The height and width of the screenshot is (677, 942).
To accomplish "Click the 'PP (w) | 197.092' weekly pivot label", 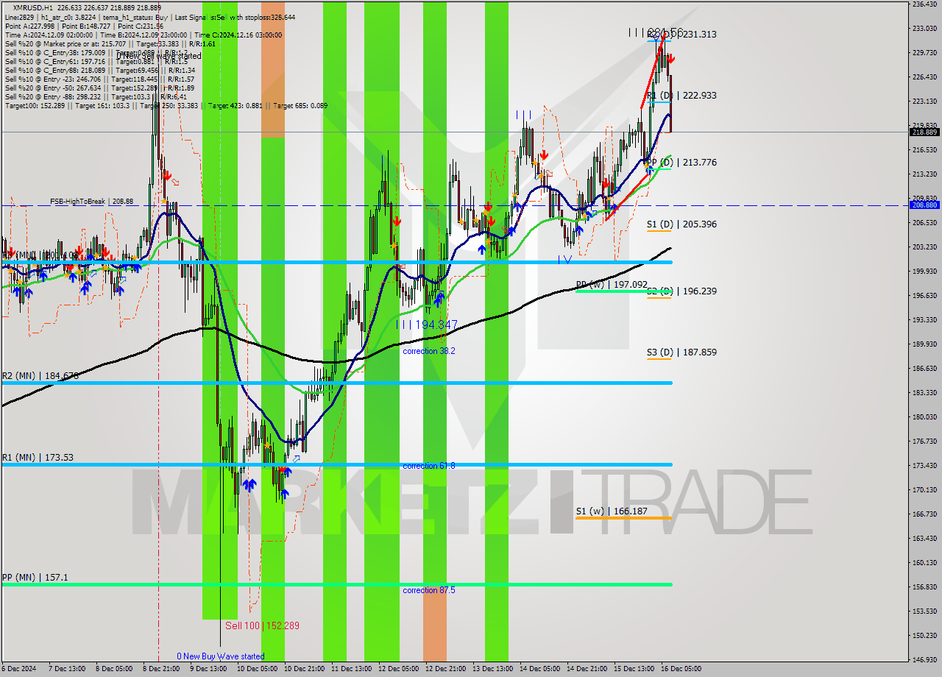I will point(612,284).
